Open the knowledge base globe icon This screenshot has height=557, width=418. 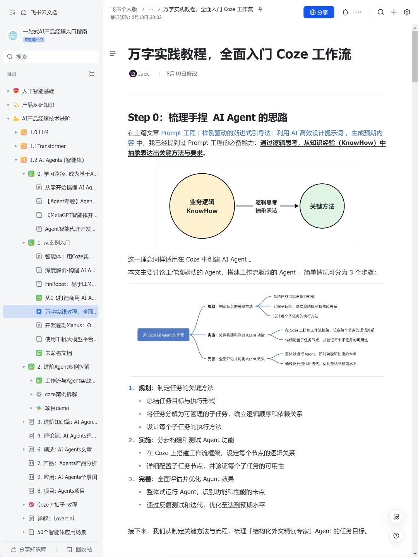(x=13, y=36)
